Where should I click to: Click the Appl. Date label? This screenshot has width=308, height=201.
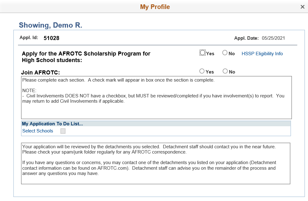point(246,38)
